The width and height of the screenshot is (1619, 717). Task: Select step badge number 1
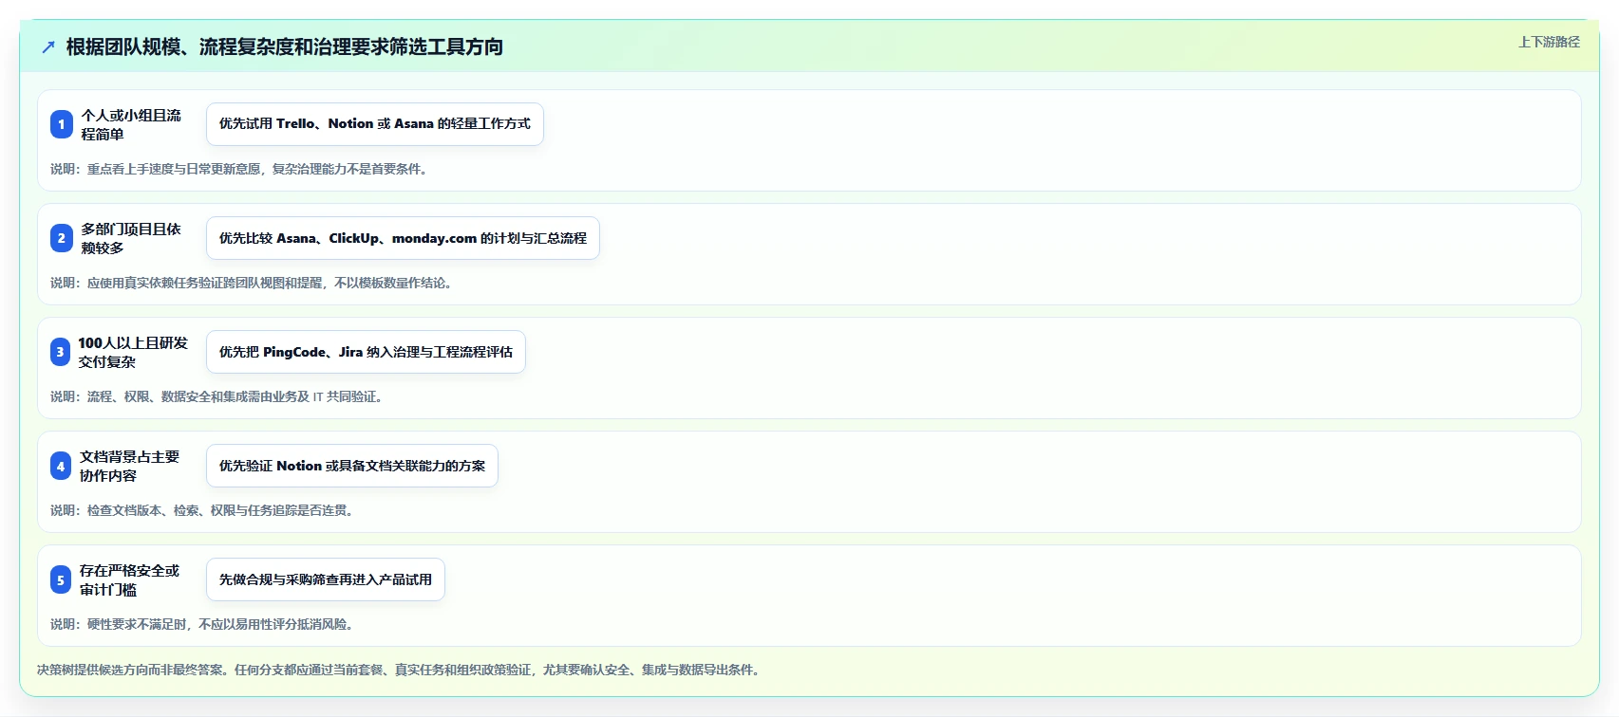[62, 124]
